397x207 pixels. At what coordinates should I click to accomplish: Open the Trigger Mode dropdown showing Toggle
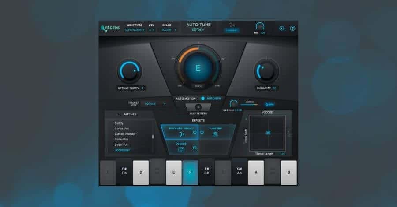coord(155,103)
